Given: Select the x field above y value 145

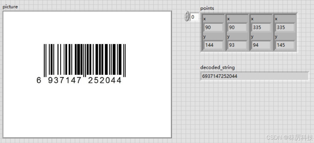Looking at the screenshot, I should [x=285, y=27].
